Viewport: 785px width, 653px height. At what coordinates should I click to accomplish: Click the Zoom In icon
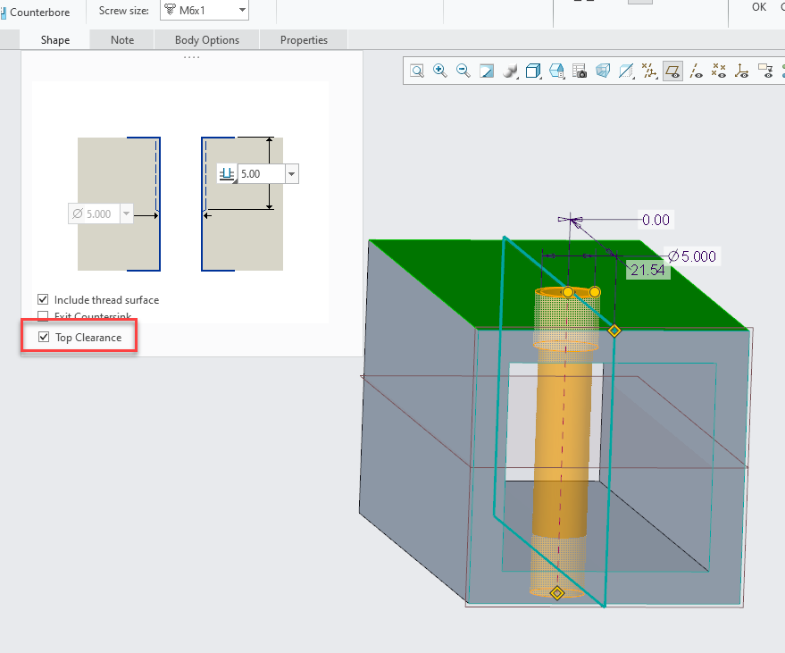439,71
